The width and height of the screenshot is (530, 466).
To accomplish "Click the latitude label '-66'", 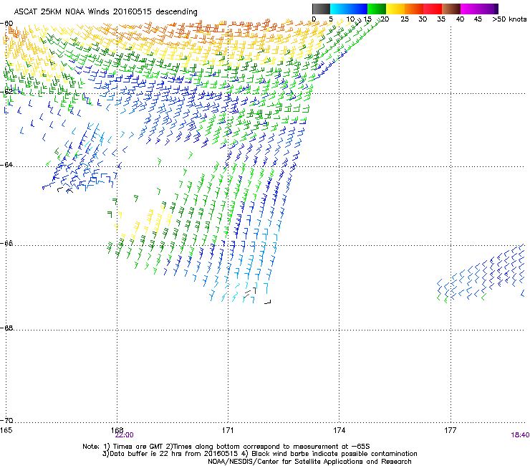I will click(x=6, y=243).
